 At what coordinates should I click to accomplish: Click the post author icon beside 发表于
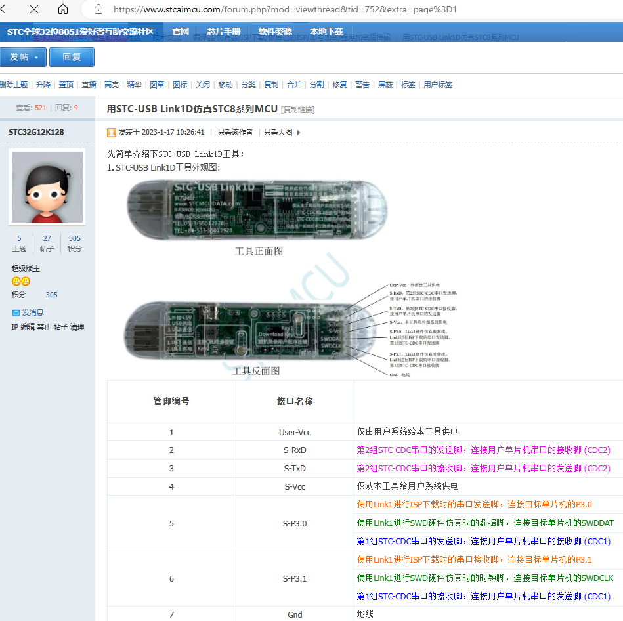(112, 133)
